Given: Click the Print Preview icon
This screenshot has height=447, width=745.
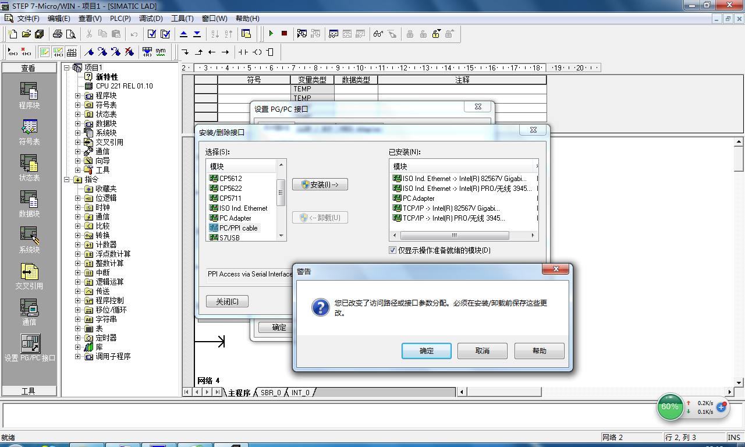Looking at the screenshot, I should coord(71,34).
